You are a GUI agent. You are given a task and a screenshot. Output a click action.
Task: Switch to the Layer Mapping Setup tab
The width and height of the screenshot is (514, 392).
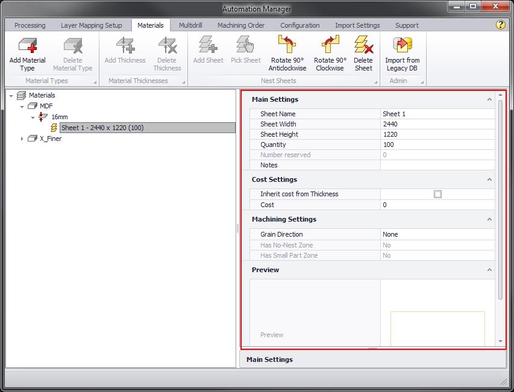91,25
